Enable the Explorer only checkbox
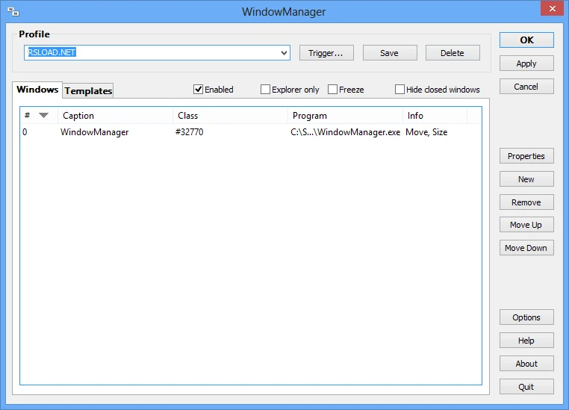This screenshot has height=410, width=569. [266, 90]
